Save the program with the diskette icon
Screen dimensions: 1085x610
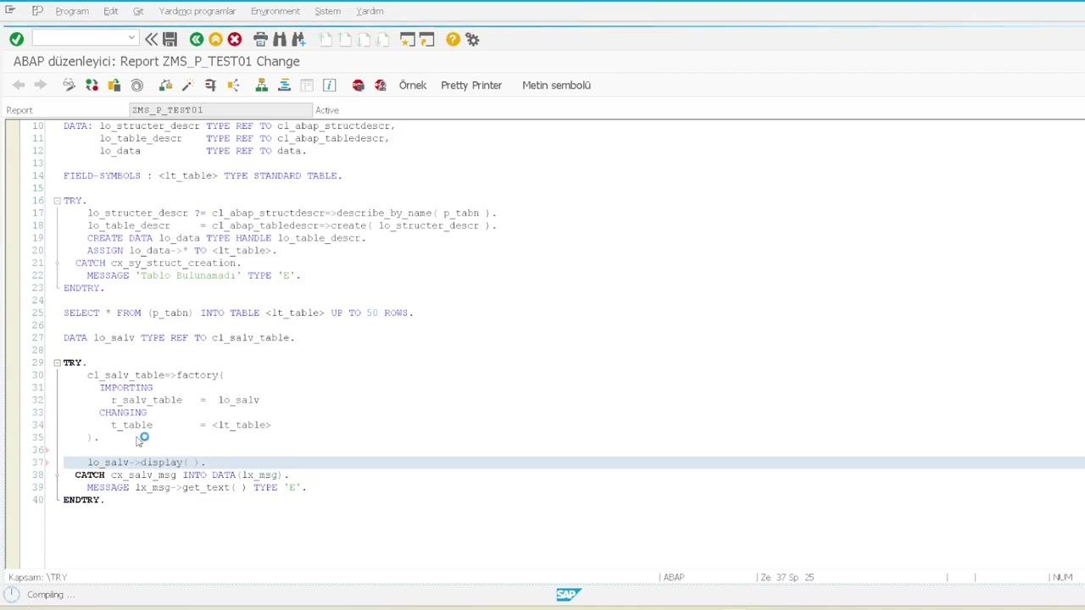(170, 39)
